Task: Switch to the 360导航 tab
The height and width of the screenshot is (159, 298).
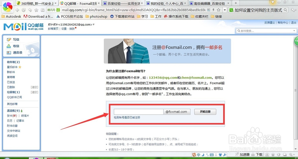Action: click(x=37, y=3)
